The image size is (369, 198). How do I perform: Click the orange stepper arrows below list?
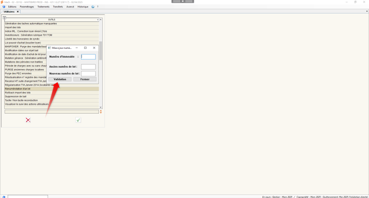coord(101,112)
